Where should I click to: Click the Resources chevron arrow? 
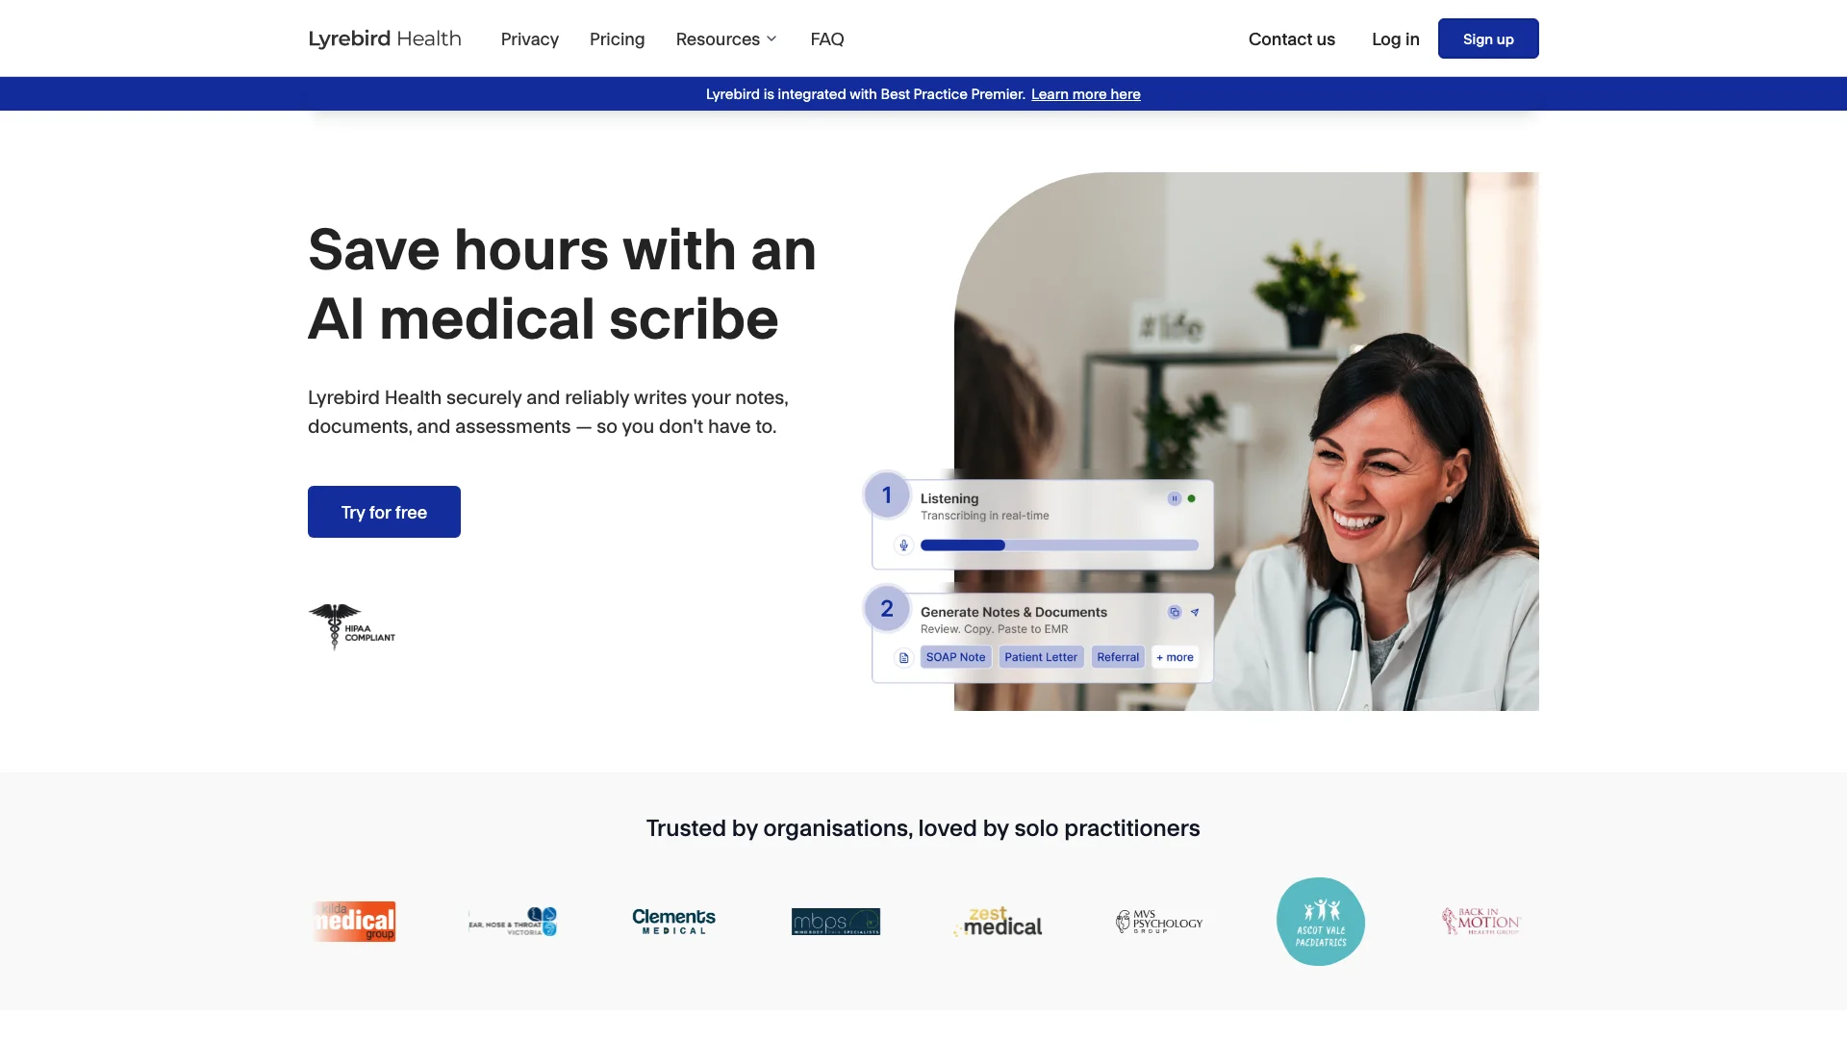(772, 39)
